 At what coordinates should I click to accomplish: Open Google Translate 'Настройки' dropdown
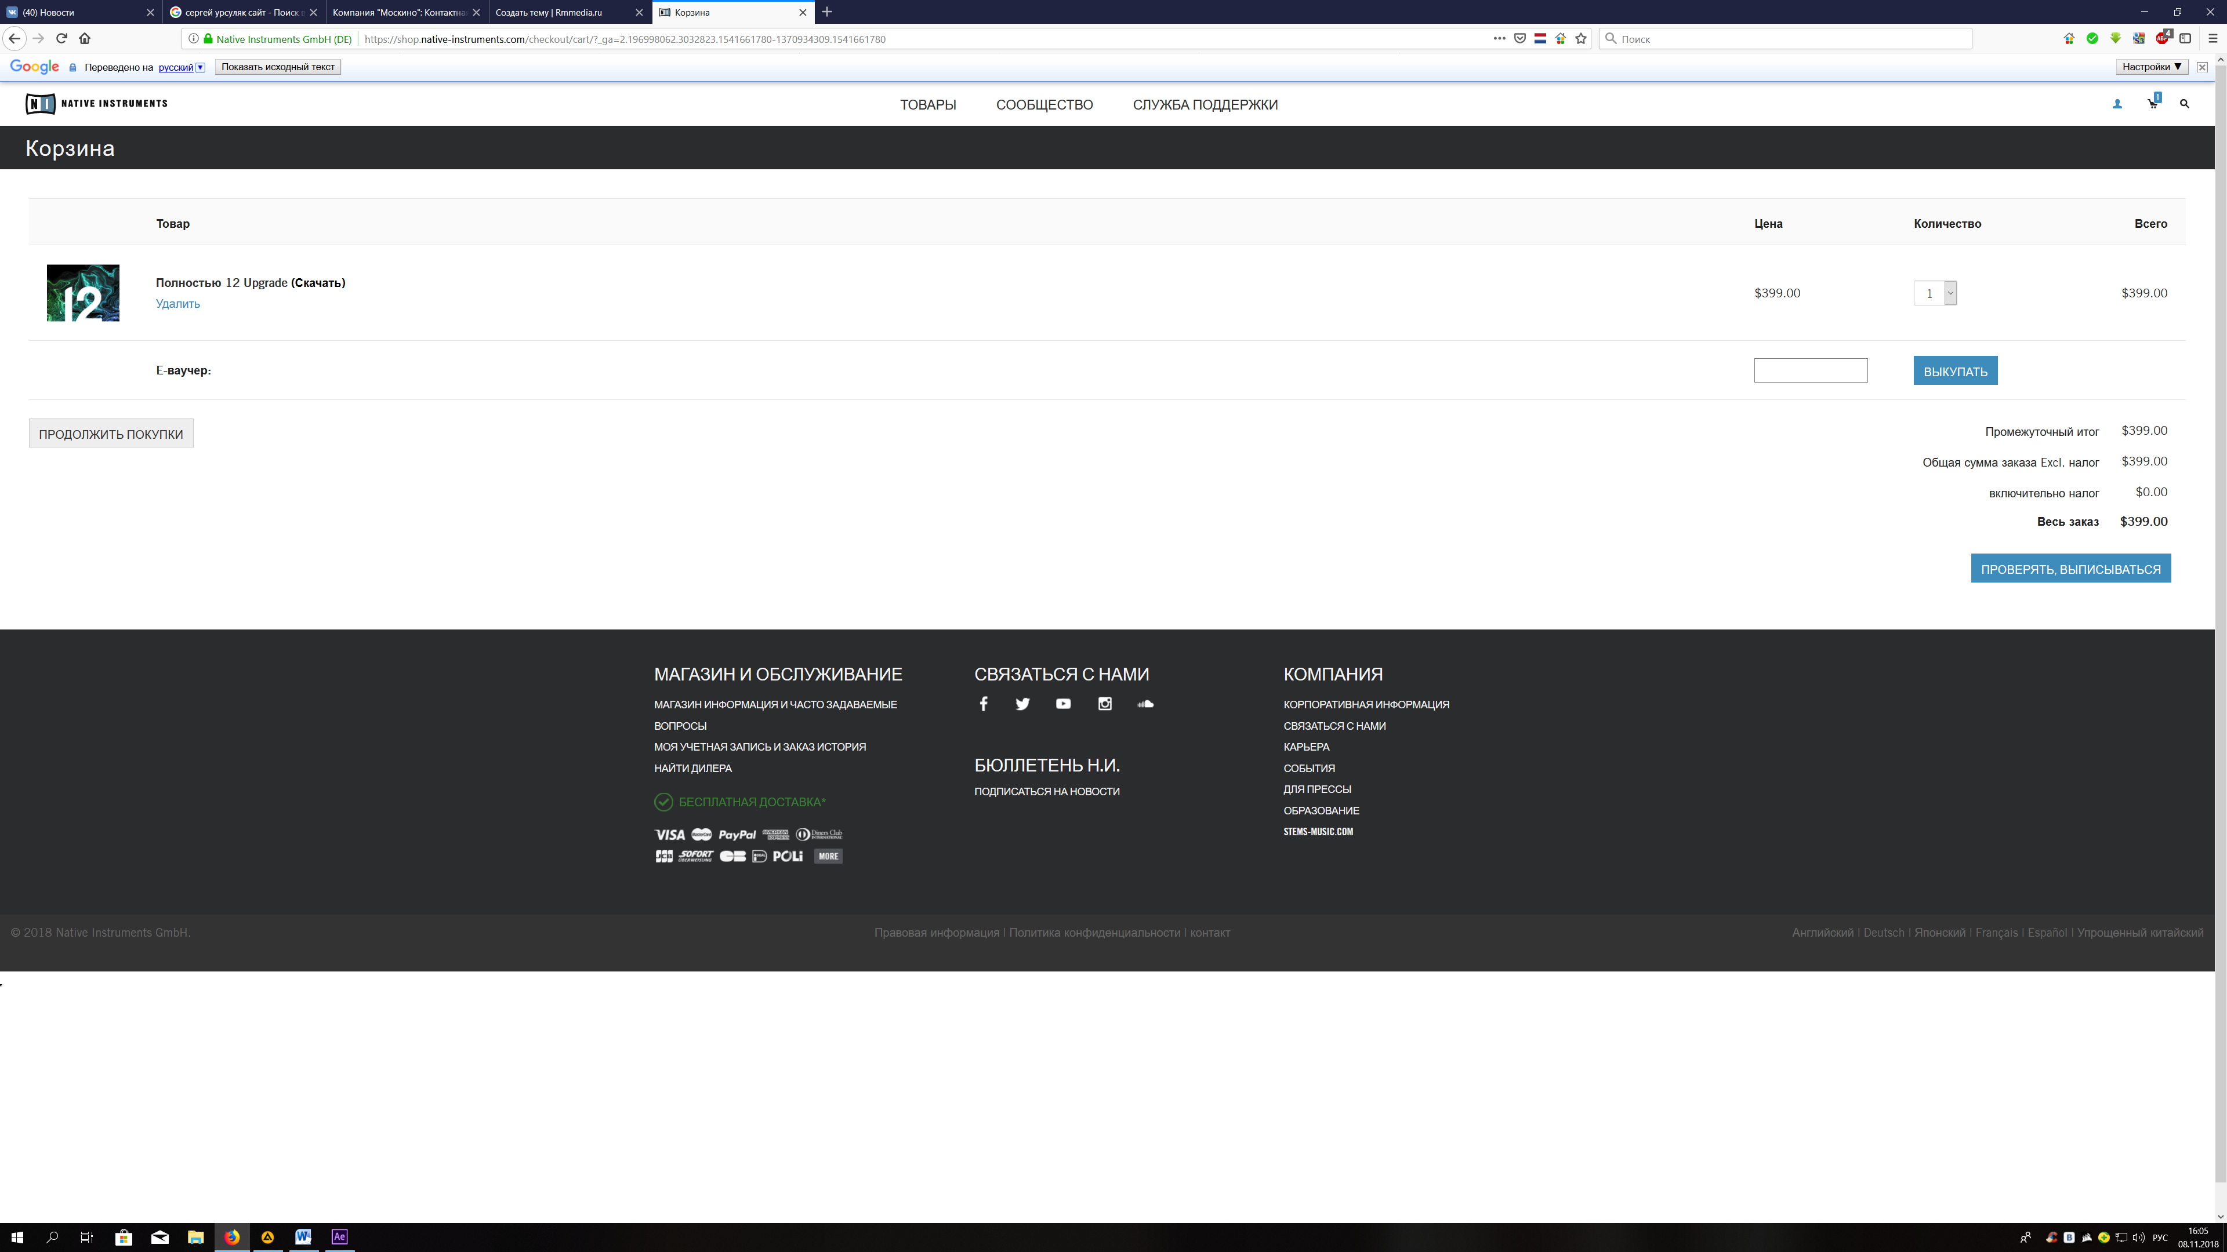(2151, 67)
